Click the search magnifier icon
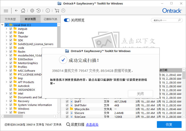This screenshot has height=131, width=186. [179, 20]
